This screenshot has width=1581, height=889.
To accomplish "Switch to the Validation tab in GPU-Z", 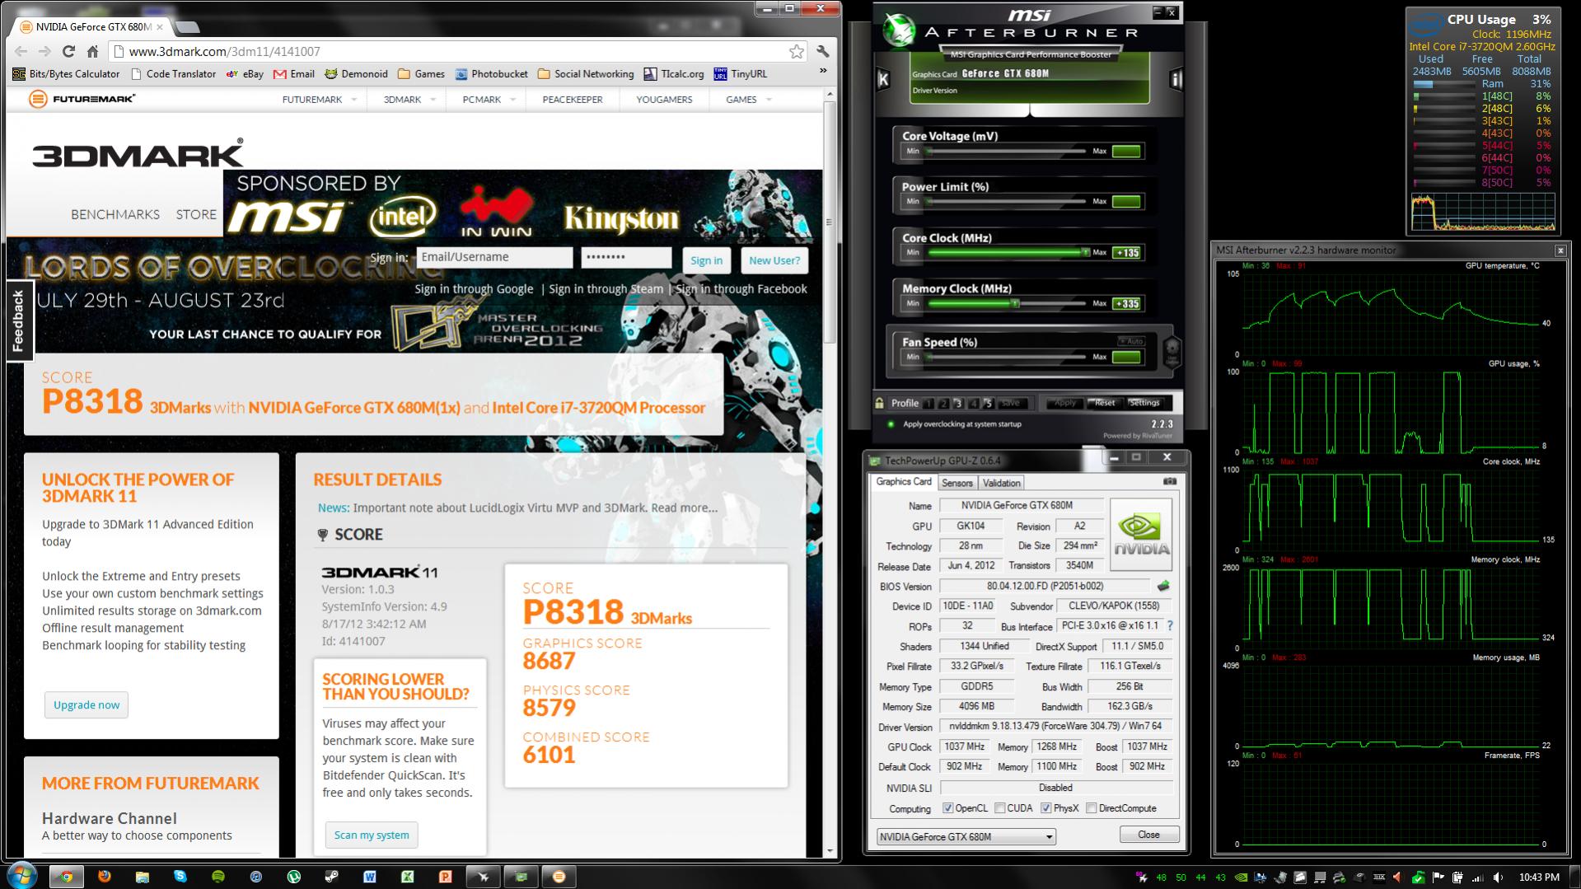I will click(1002, 483).
